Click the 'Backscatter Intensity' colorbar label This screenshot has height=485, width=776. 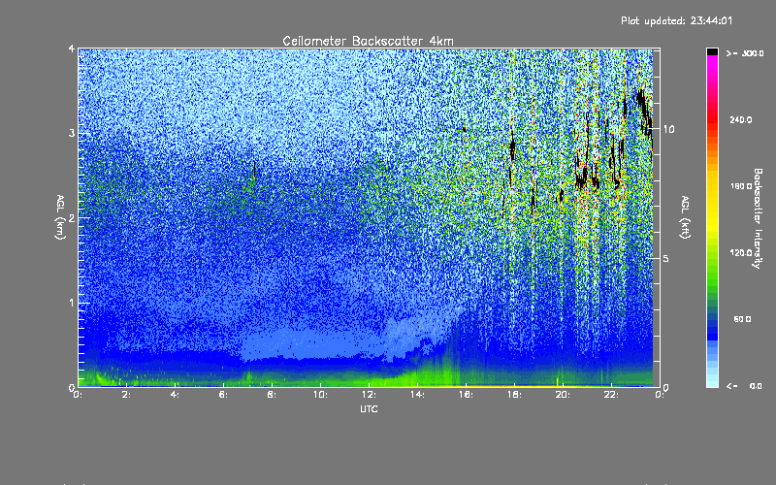[x=758, y=218]
